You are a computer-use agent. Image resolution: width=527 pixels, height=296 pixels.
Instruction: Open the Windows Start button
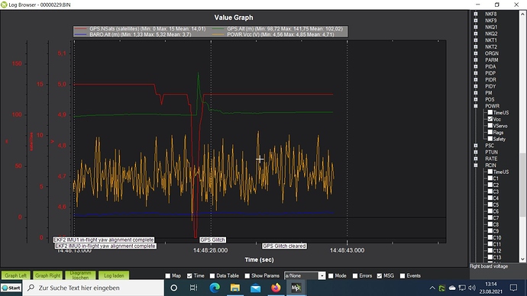(x=11, y=288)
